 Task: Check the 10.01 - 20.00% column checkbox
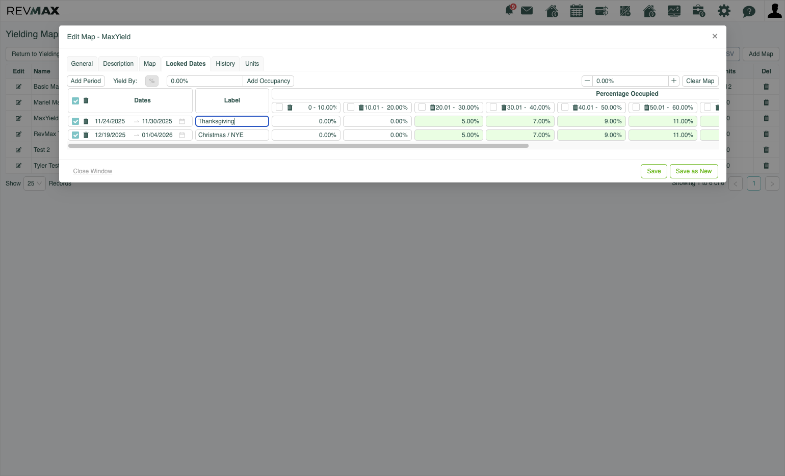pos(351,108)
